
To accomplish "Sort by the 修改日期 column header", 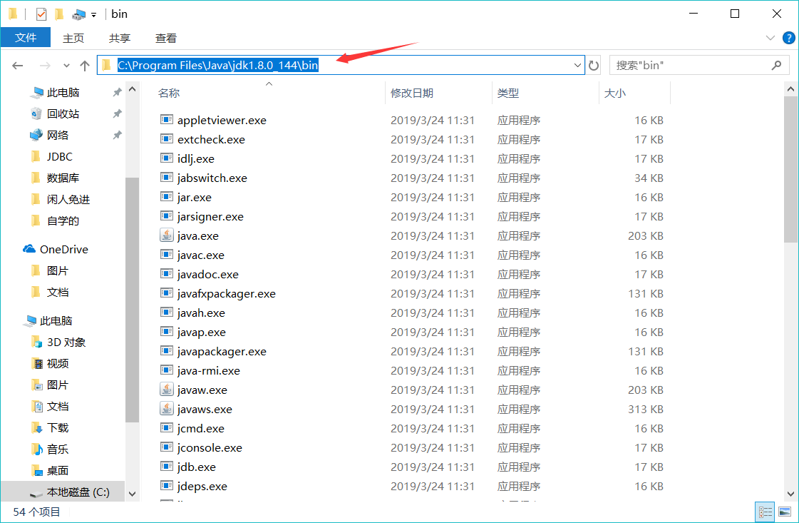I will pyautogui.click(x=412, y=93).
